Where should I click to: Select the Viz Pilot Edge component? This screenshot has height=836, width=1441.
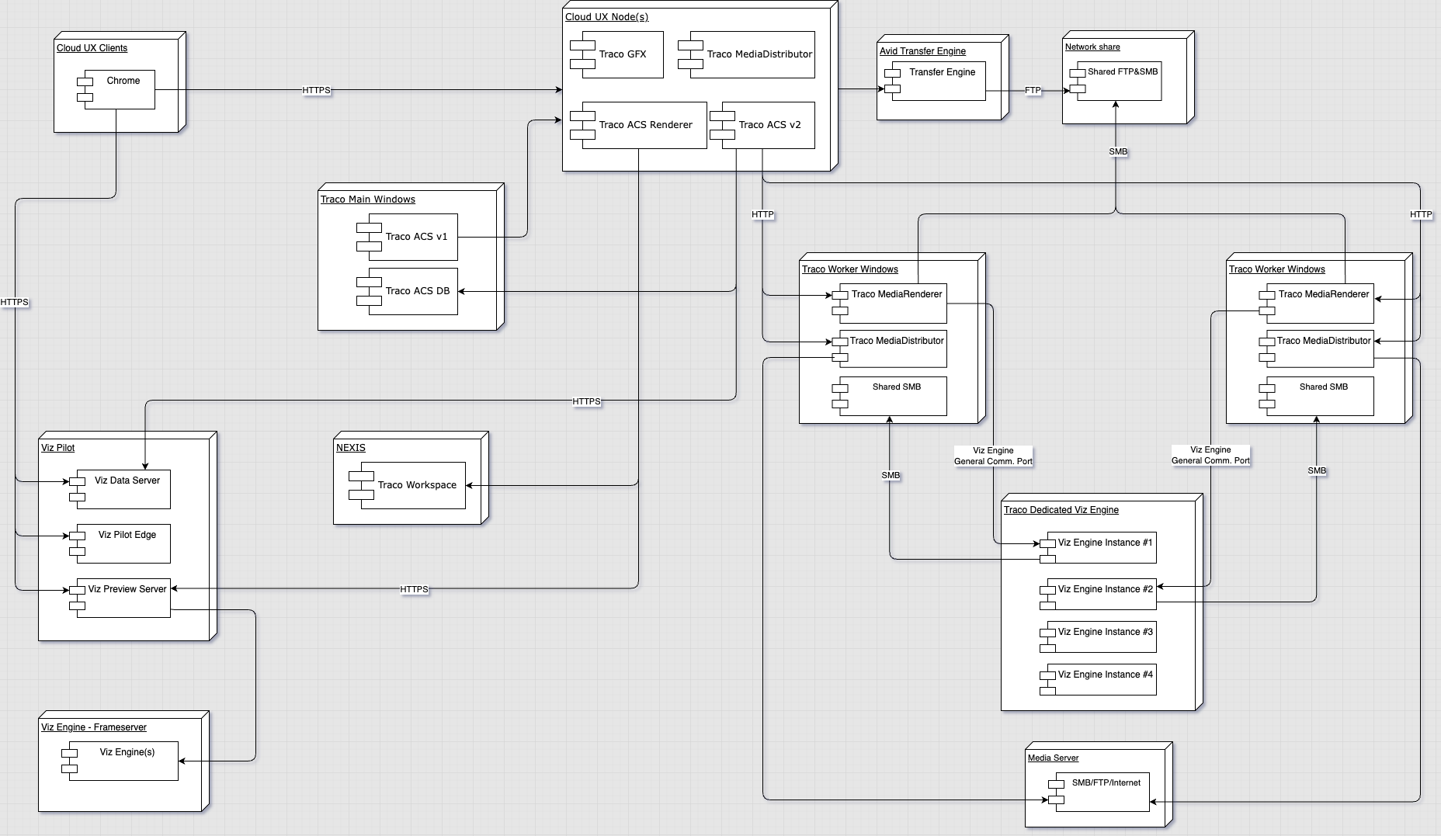tap(127, 543)
